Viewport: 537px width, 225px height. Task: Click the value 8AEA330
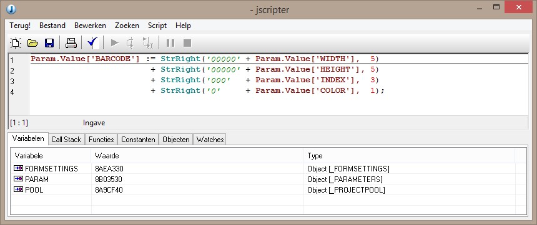click(109, 168)
